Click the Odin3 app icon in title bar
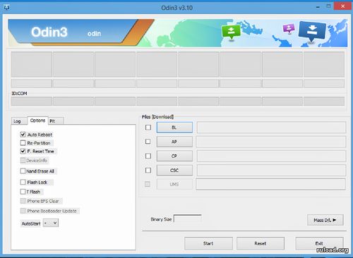Image resolution: width=353 pixels, height=258 pixels. 6,8
